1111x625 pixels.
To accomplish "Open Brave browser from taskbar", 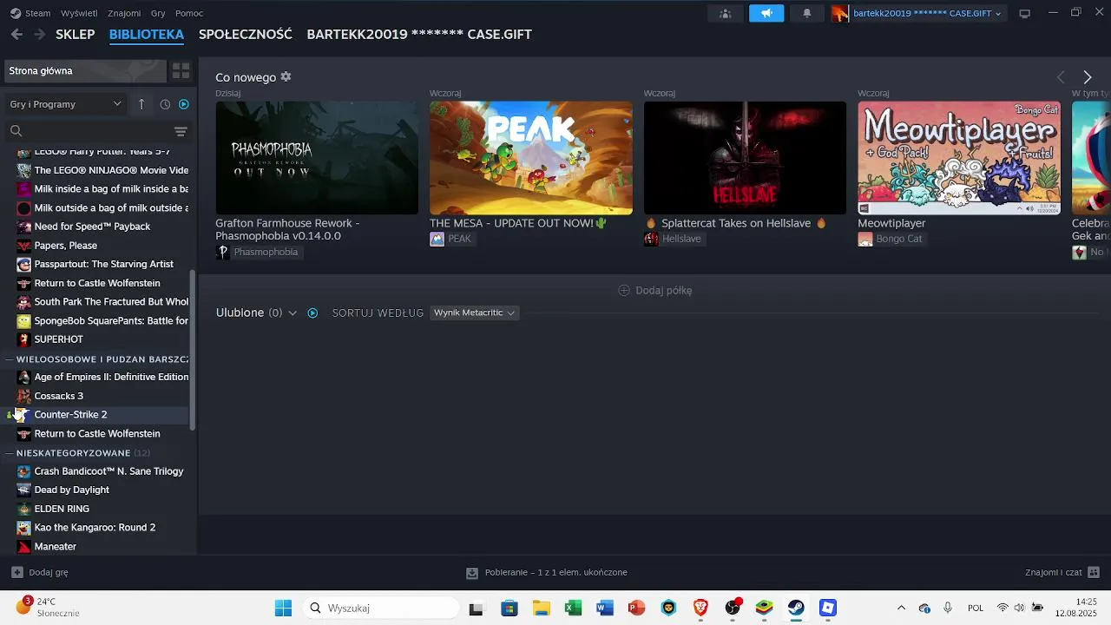I will point(700,608).
